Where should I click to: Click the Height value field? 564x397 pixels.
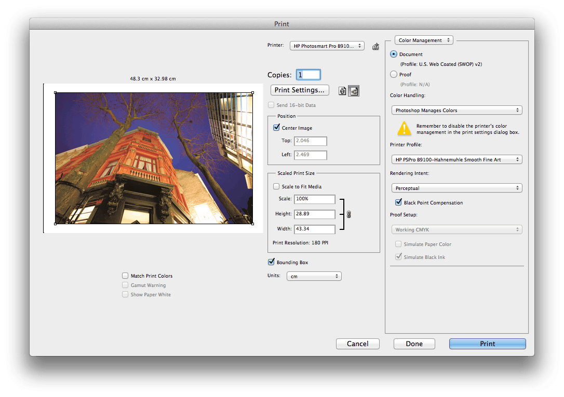315,214
